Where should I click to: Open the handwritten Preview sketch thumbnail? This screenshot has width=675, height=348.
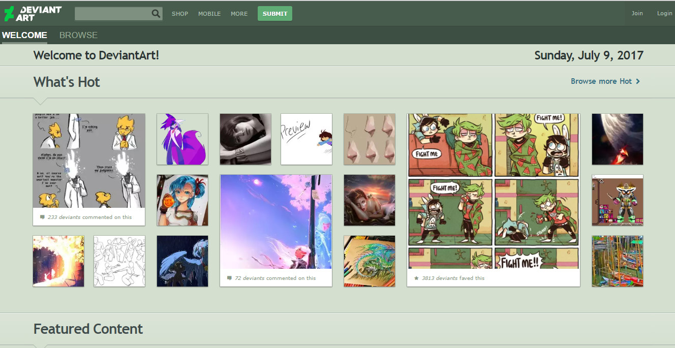tap(306, 139)
